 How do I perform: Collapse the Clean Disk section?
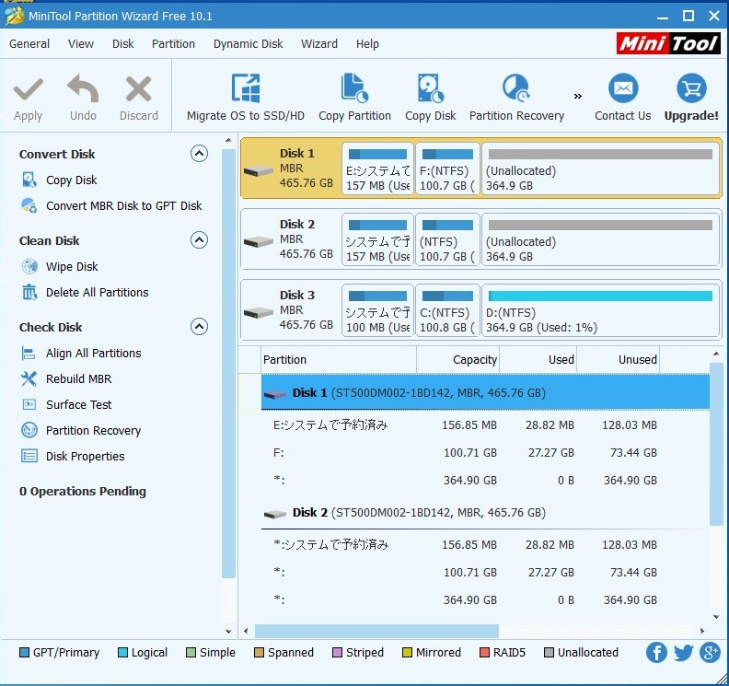[199, 240]
